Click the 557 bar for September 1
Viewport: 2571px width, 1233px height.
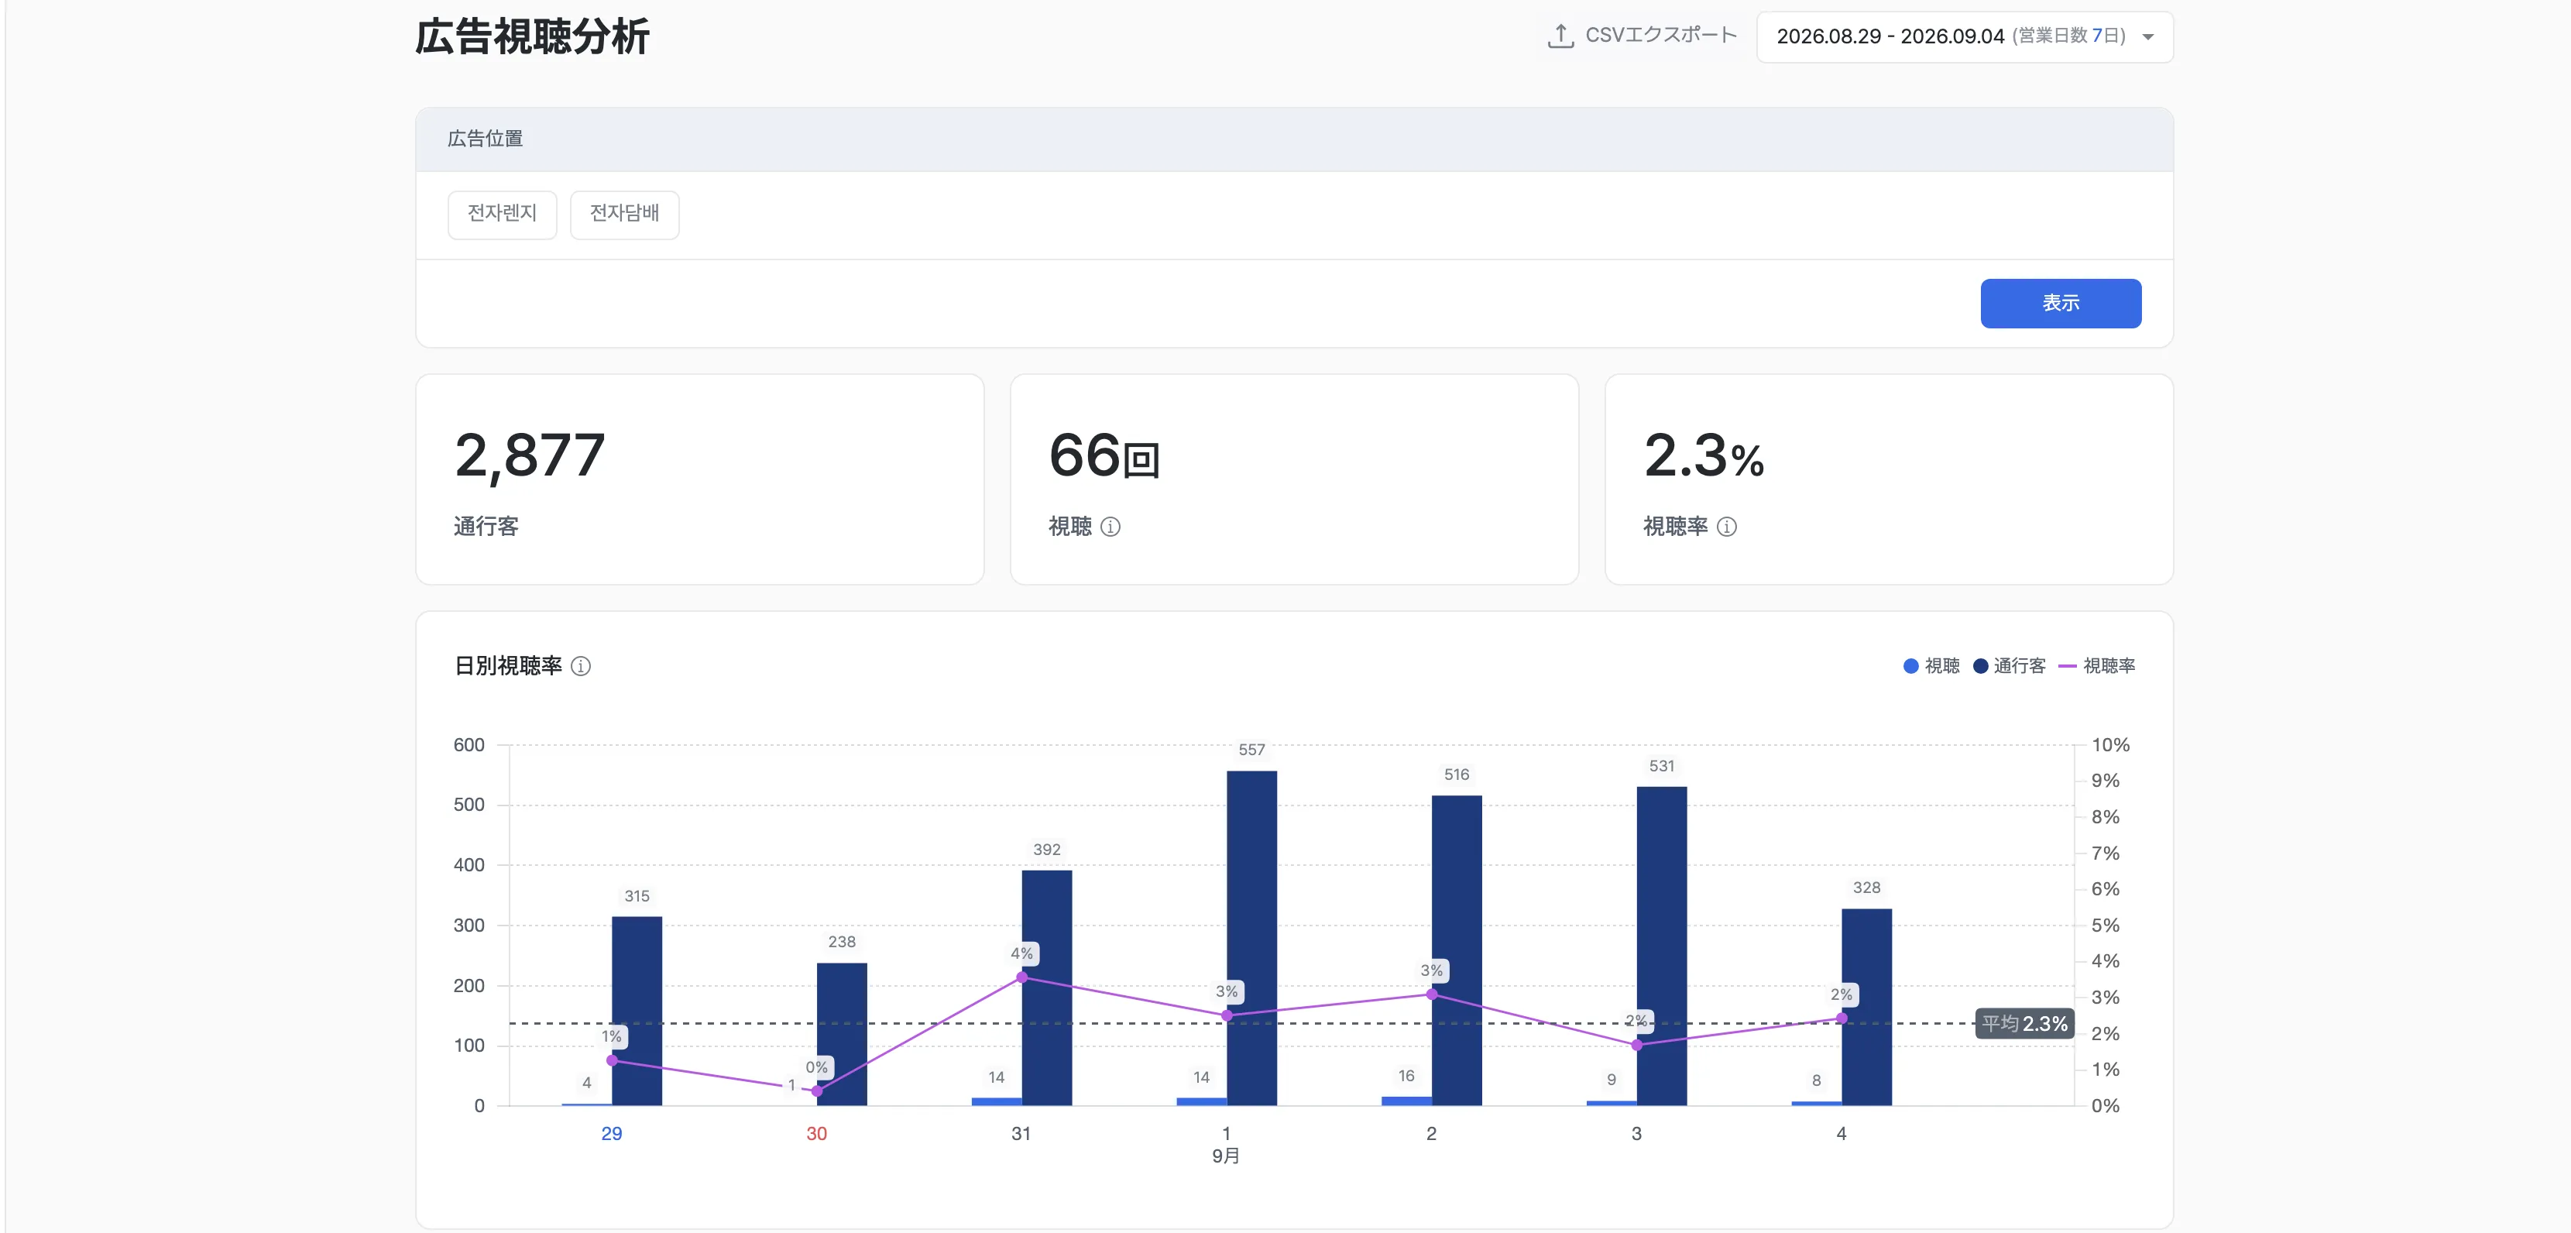(x=1251, y=937)
